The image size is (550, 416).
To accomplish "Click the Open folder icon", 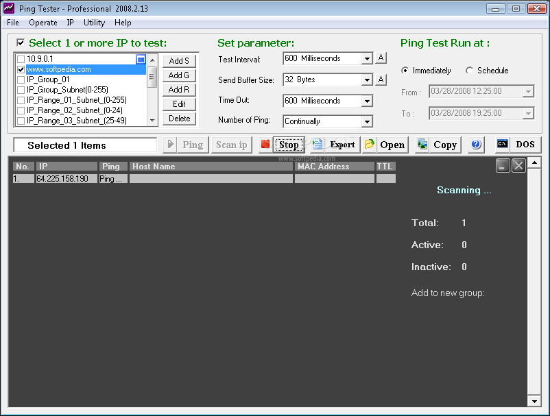I will (370, 145).
